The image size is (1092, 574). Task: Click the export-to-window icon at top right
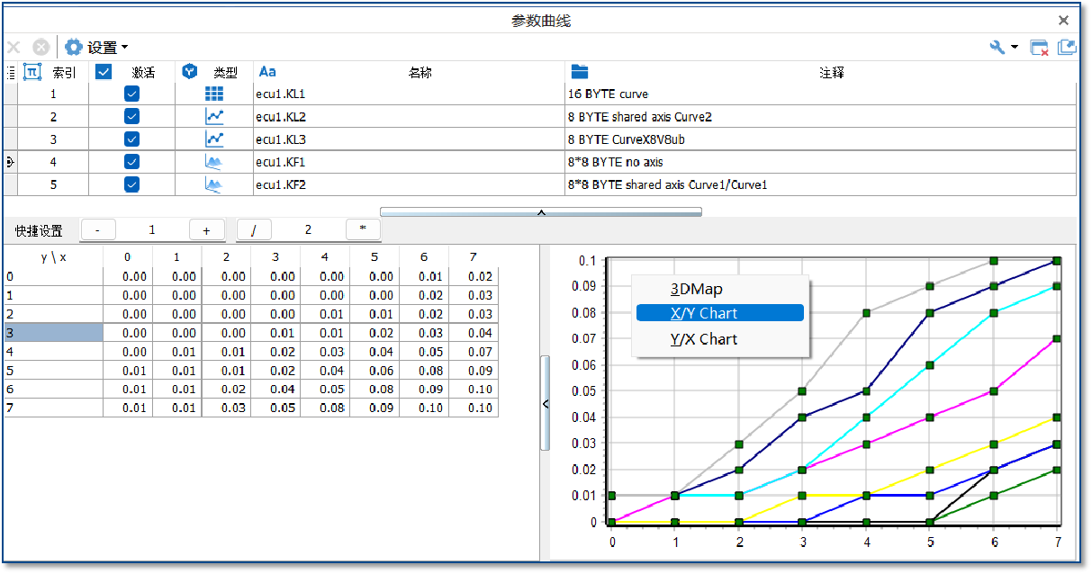point(1069,46)
